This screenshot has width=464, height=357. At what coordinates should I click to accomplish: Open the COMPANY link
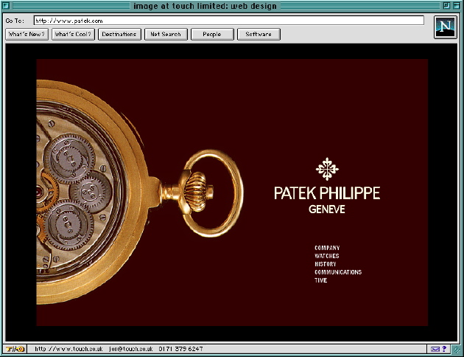(327, 248)
